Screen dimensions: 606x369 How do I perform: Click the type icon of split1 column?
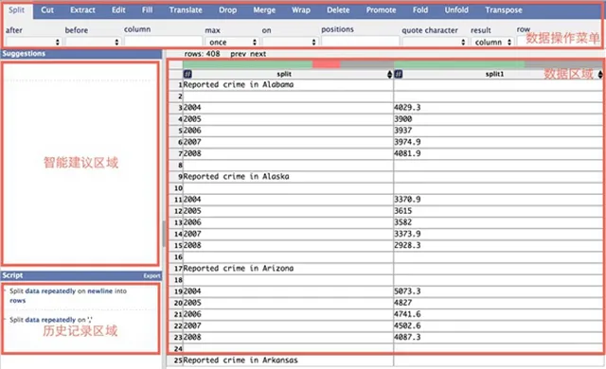[x=399, y=74]
